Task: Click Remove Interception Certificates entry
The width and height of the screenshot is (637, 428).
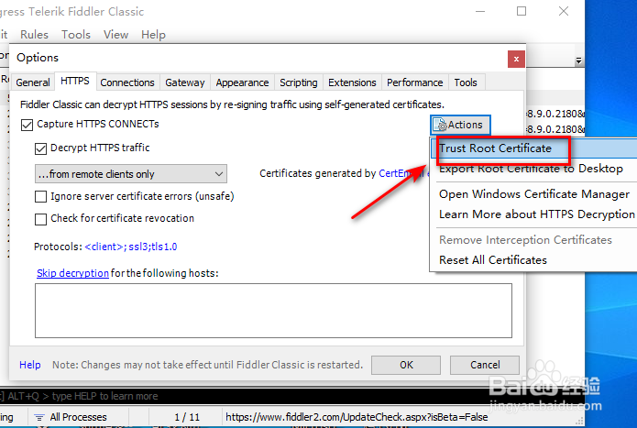Action: point(533,240)
